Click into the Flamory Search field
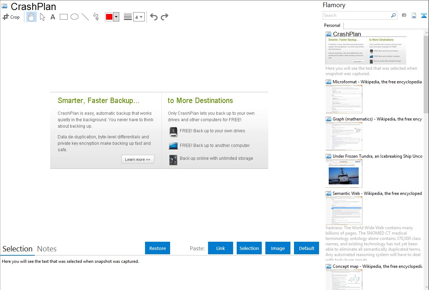The height and width of the screenshot is (290, 429). 357,15
